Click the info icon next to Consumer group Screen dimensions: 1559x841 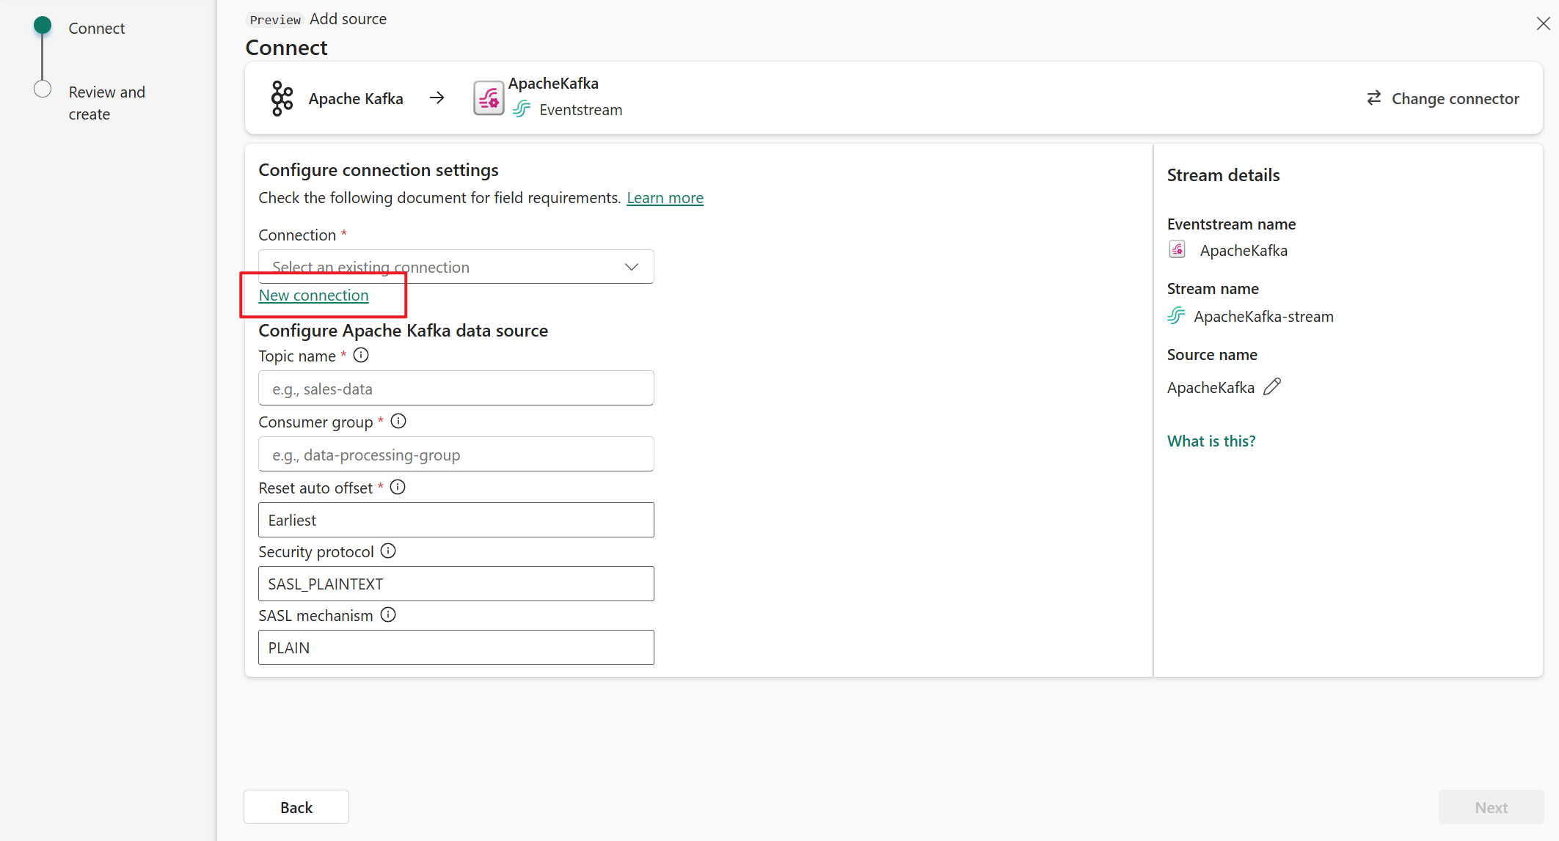tap(398, 422)
